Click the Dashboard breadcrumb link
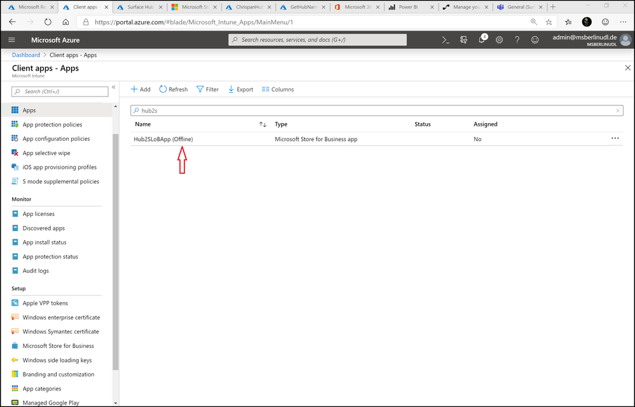Viewport: 635px width, 407px height. coord(26,55)
